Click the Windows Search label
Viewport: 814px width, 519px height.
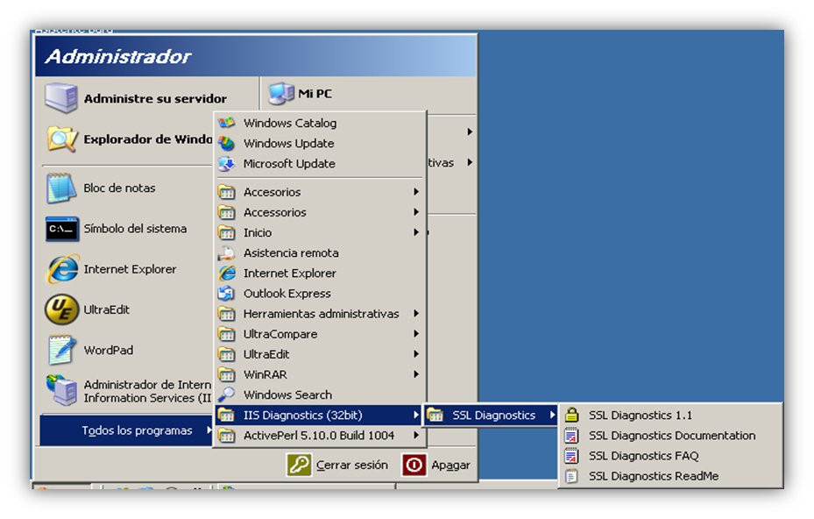(x=287, y=395)
